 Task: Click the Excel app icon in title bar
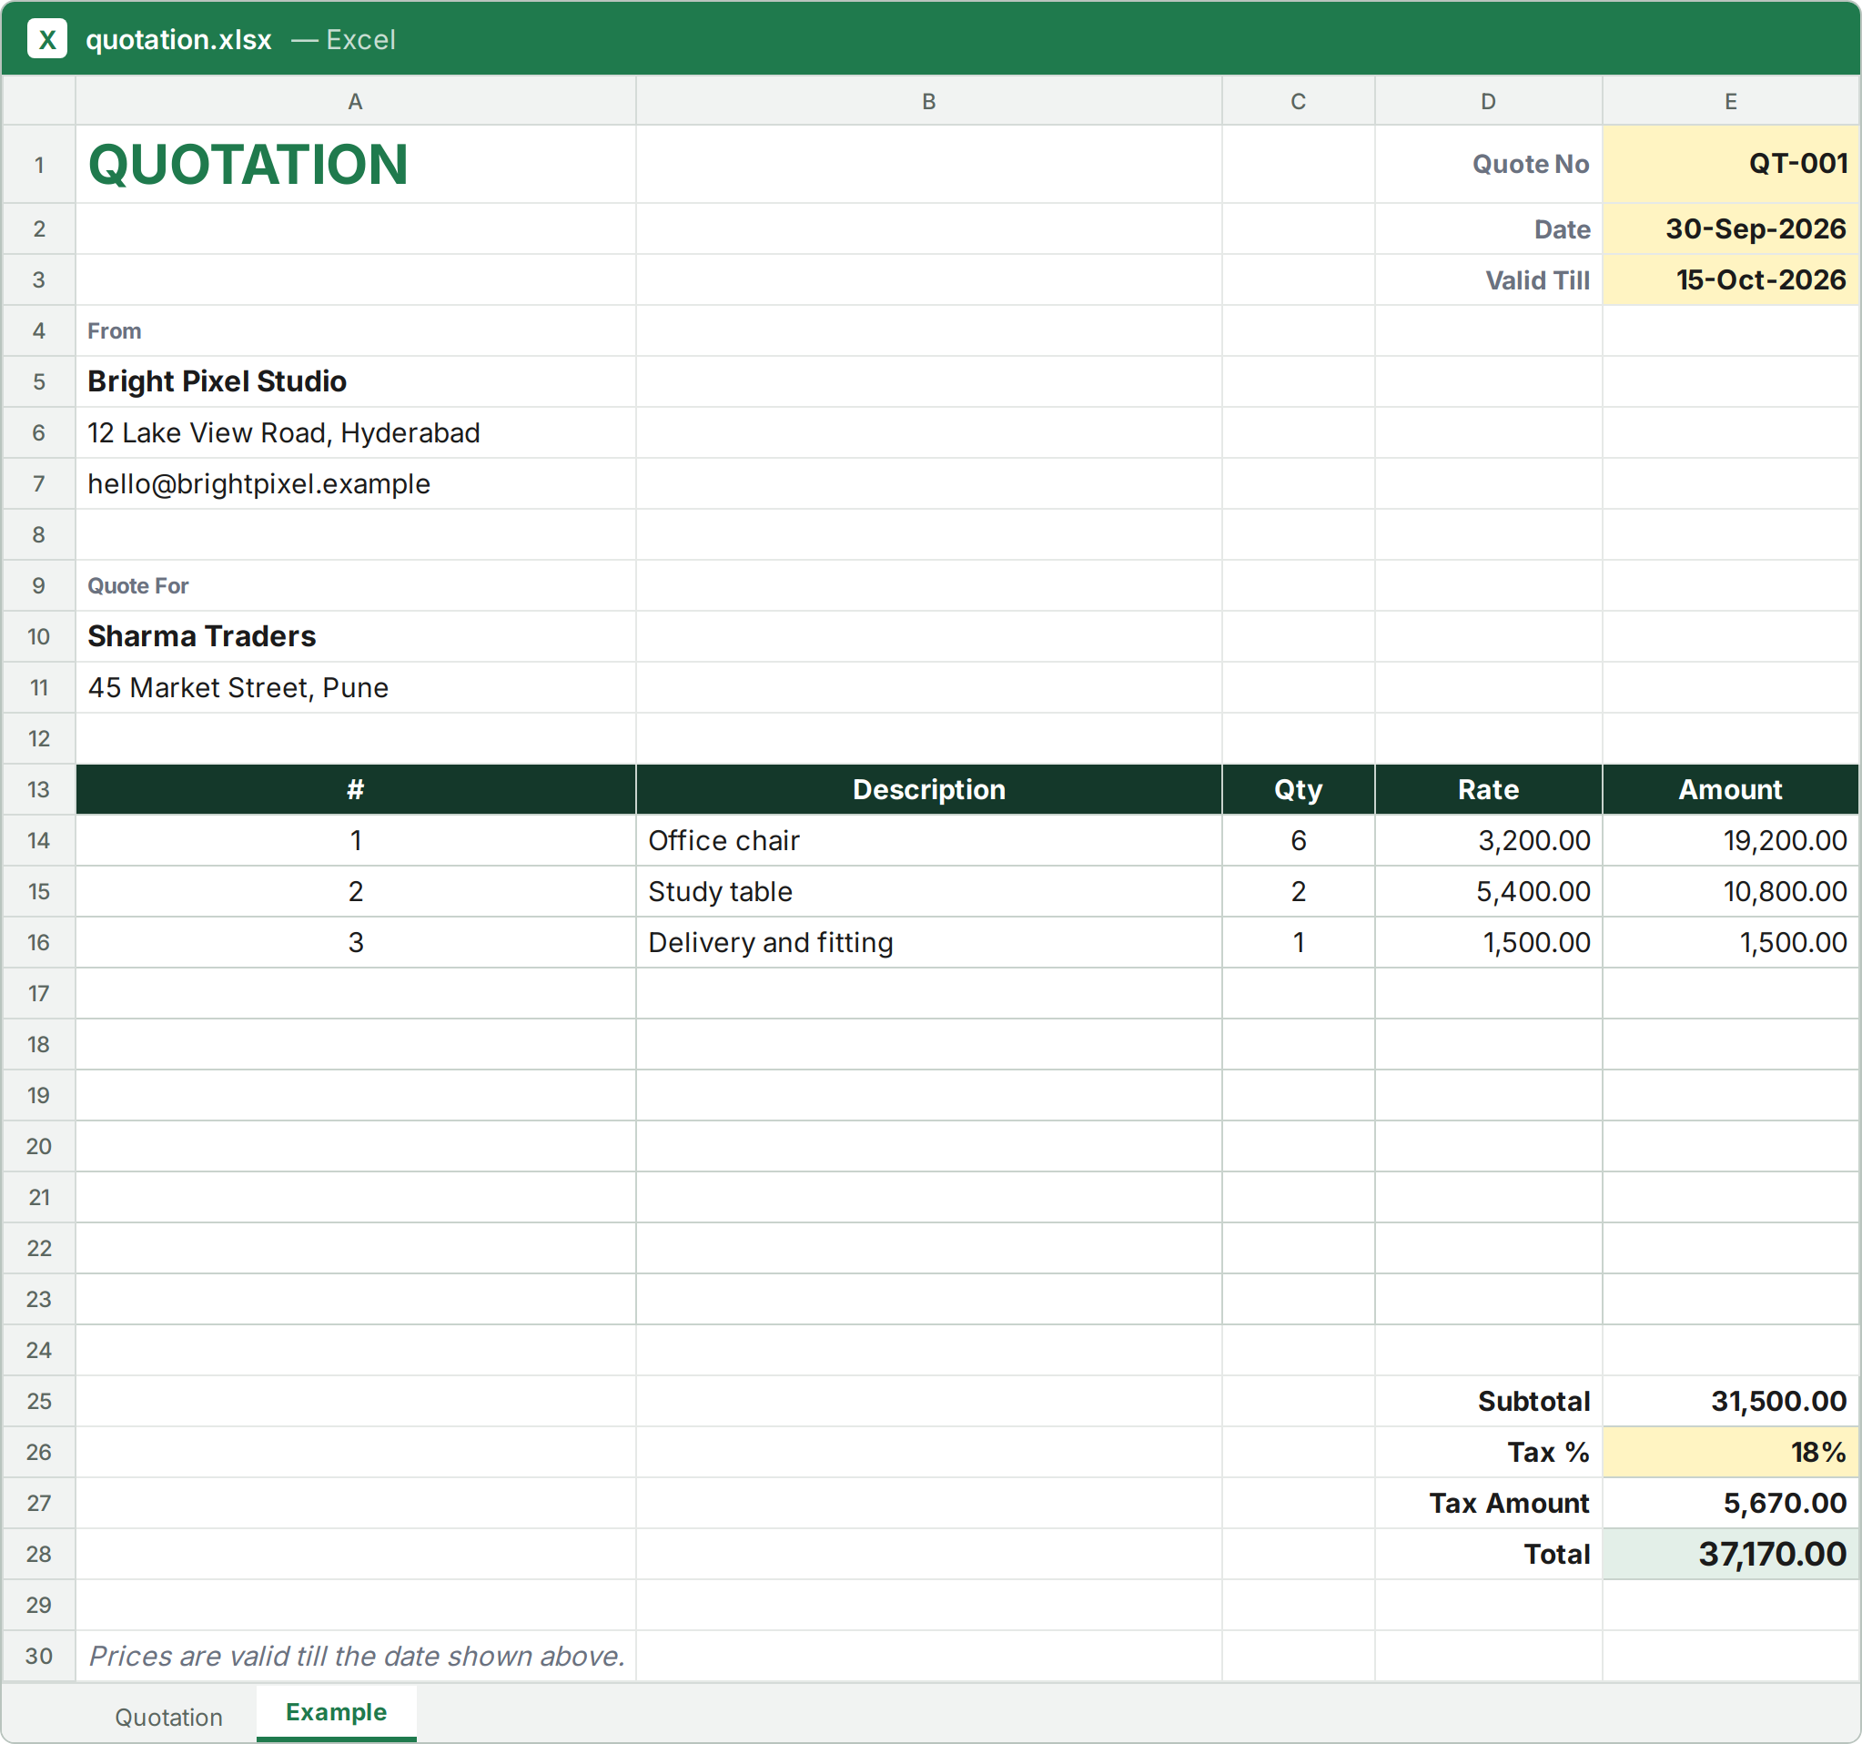pyautogui.click(x=46, y=39)
